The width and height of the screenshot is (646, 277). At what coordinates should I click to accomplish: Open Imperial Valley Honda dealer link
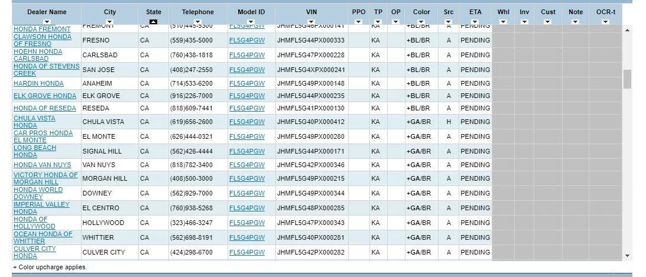pos(41,208)
